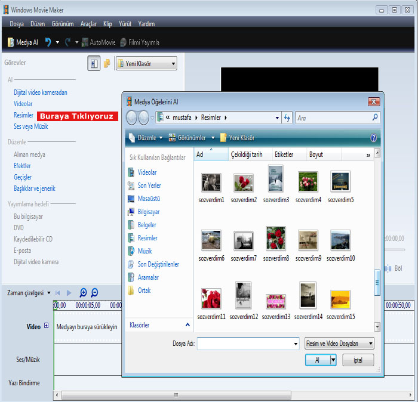The width and height of the screenshot is (418, 402).
Task: Expand the Klasörler folders panel
Action: click(188, 325)
